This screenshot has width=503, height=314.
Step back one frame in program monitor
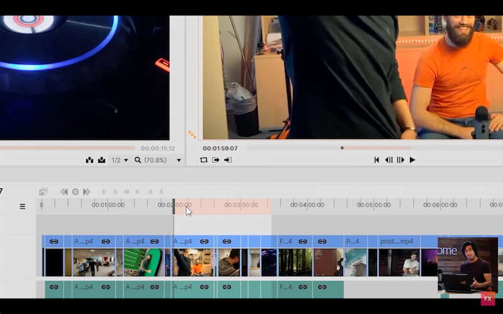[389, 160]
